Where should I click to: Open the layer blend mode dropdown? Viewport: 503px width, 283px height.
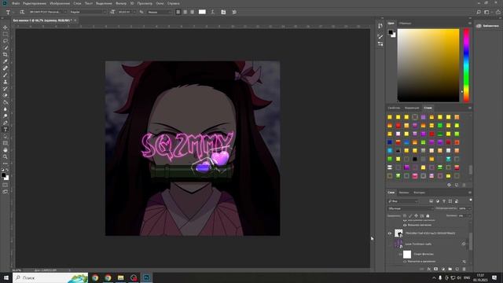coord(410,208)
